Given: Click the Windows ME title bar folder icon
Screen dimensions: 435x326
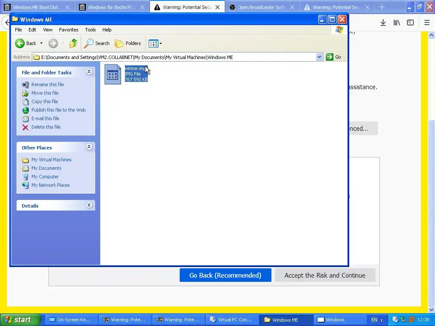Looking at the screenshot, I should click(15, 19).
